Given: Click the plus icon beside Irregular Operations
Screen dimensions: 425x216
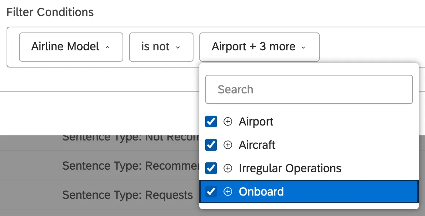Looking at the screenshot, I should 227,168.
